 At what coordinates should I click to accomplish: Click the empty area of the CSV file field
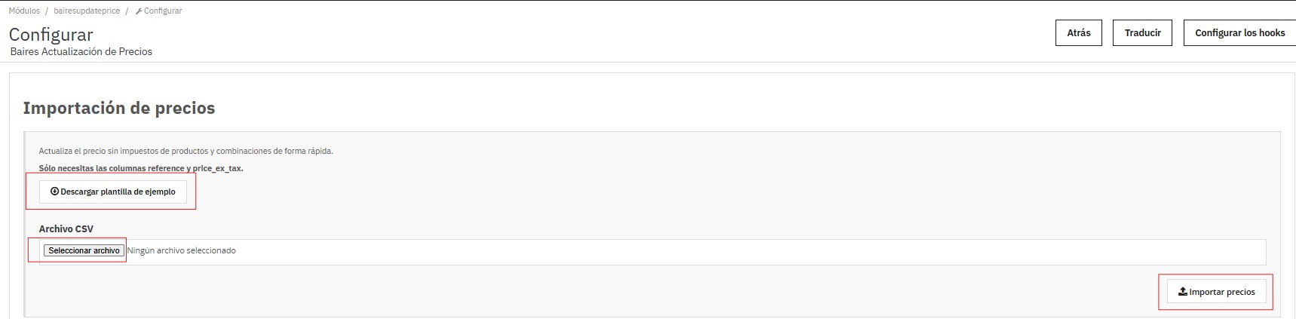tap(679, 251)
